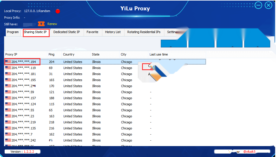Sort by Ping column header
276x157 pixels.
pos(54,55)
